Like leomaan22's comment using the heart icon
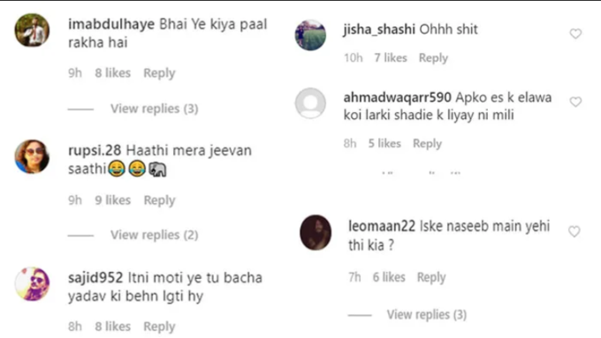 tap(574, 231)
